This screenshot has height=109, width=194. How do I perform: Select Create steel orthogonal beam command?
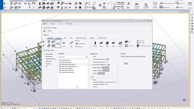tap(73, 66)
